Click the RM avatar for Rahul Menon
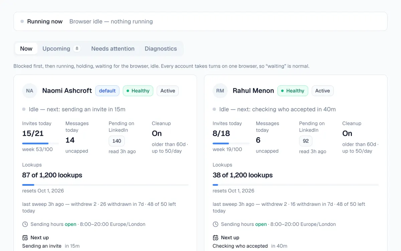This screenshot has width=401, height=251. click(220, 91)
